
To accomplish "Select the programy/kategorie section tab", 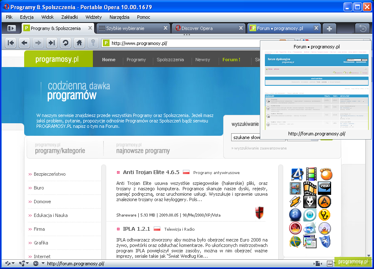I will click(60, 148).
